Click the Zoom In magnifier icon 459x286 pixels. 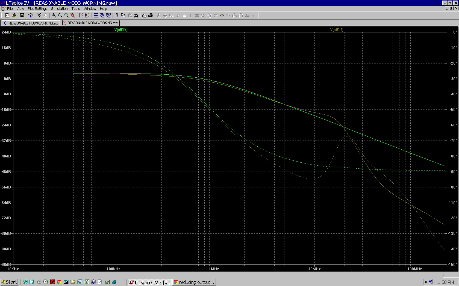pyautogui.click(x=54, y=16)
